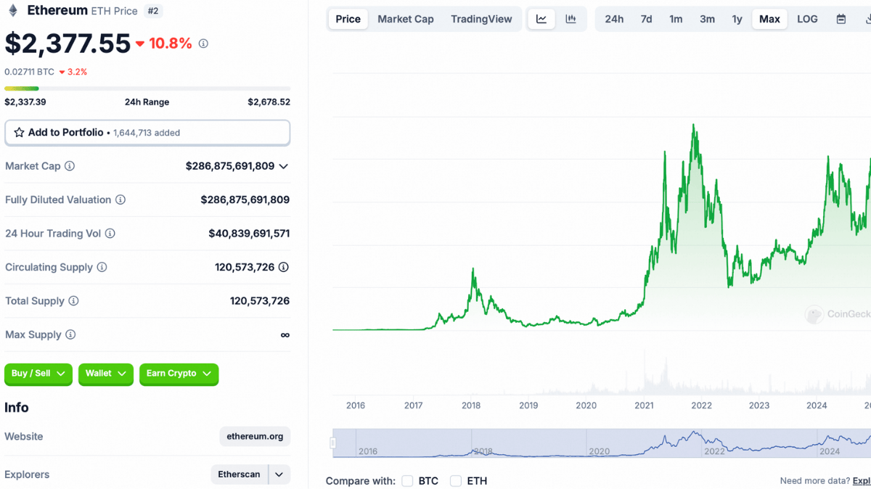Open the ethereum.org website link
This screenshot has width=871, height=489.
255,437
